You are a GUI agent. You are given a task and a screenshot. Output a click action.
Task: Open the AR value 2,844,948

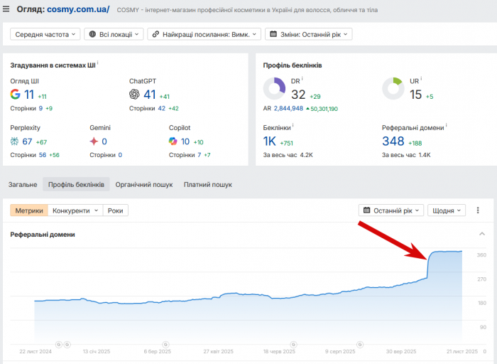(288, 109)
